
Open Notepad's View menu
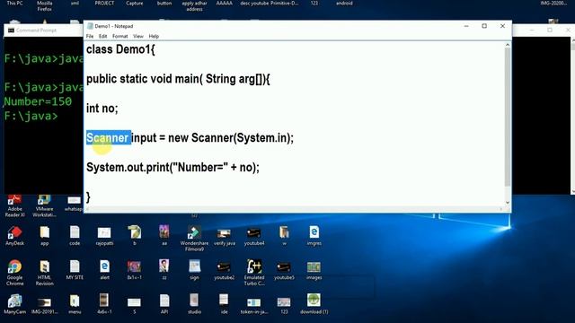tap(138, 36)
